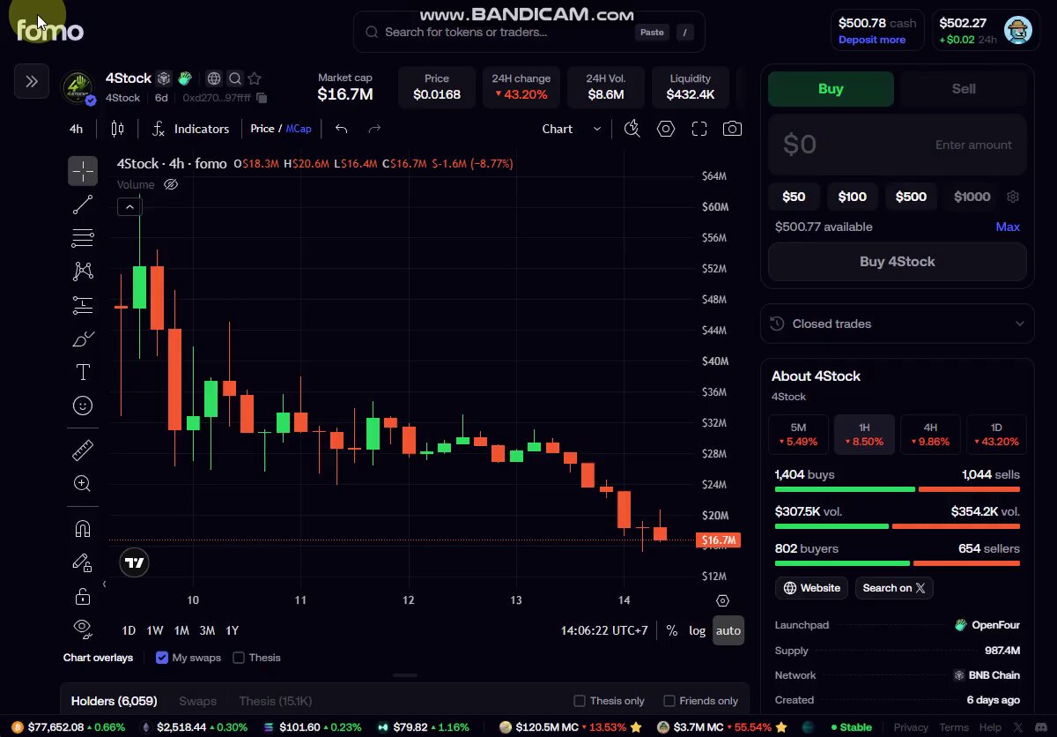This screenshot has width=1057, height=737.
Task: Enter fullscreen chart mode
Action: tap(699, 129)
